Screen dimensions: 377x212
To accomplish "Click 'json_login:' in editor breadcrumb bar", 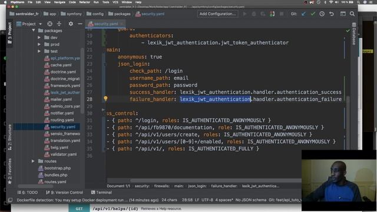I will (x=197, y=186).
